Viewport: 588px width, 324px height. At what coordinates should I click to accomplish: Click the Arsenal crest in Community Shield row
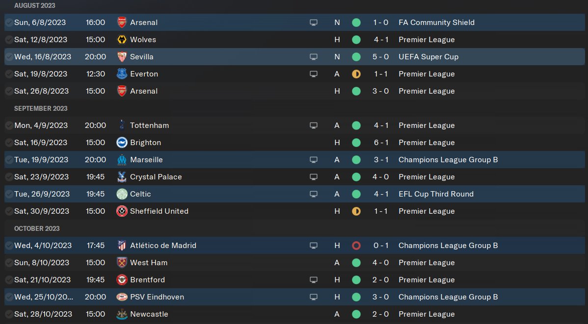click(x=122, y=23)
